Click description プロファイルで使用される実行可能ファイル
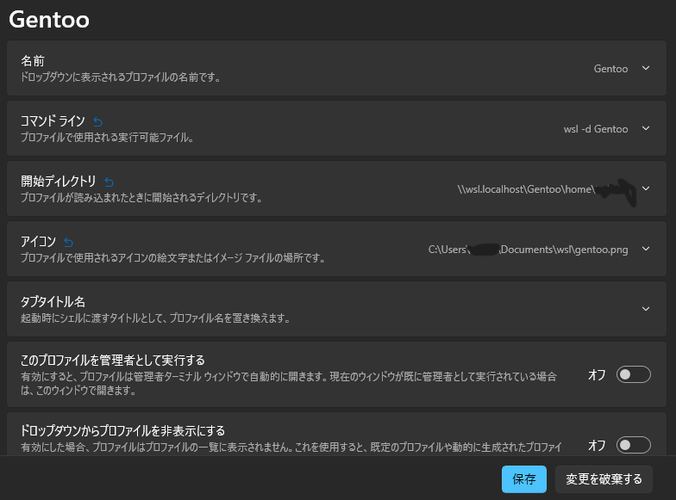Image resolution: width=676 pixels, height=500 pixels. [107, 138]
